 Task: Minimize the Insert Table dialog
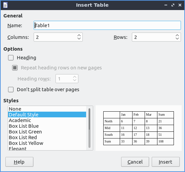click(166, 5)
